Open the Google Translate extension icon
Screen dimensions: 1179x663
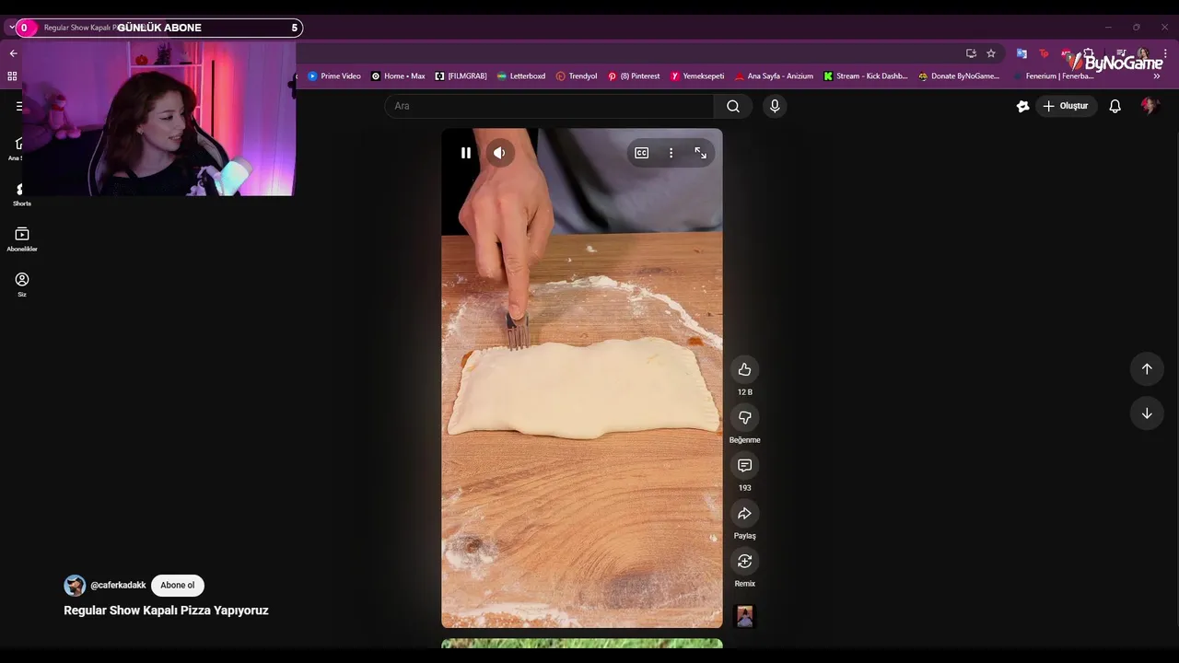1021,53
